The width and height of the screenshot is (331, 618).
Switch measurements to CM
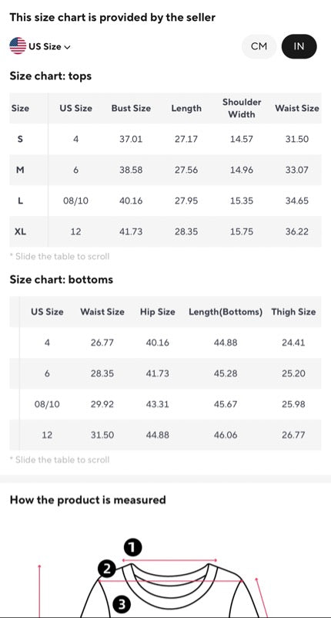click(x=259, y=46)
